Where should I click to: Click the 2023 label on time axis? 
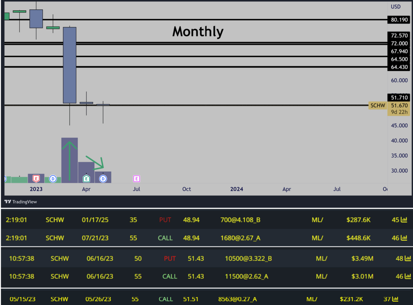[36, 189]
